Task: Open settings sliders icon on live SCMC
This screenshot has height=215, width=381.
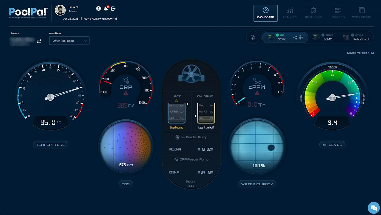Action: [301, 37]
